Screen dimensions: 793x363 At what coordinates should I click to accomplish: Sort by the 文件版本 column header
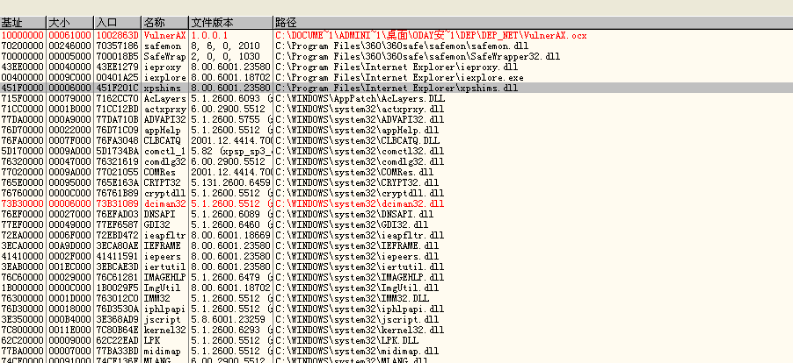230,20
